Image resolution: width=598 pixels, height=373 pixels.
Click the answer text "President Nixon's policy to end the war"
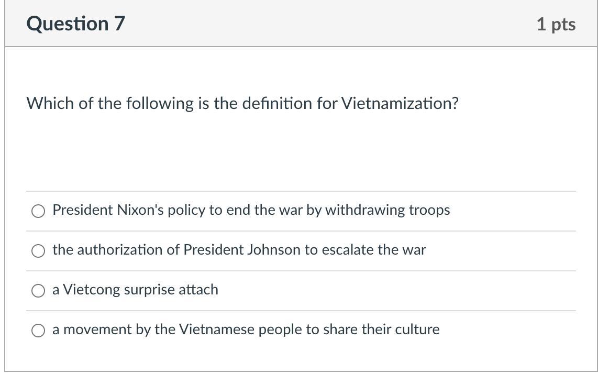click(x=178, y=210)
